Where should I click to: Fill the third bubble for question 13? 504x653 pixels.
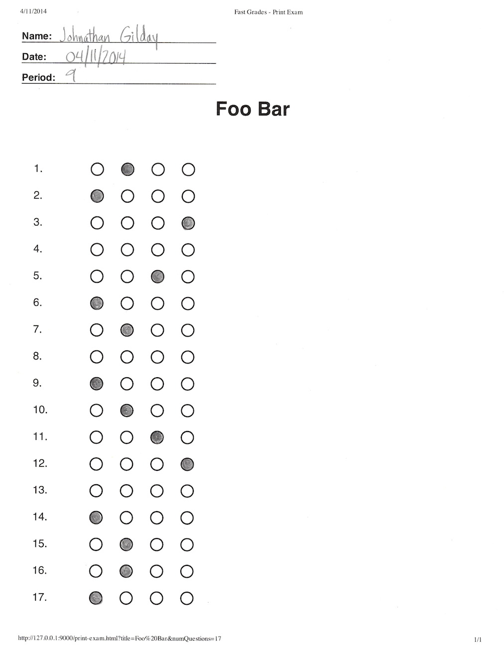[157, 491]
